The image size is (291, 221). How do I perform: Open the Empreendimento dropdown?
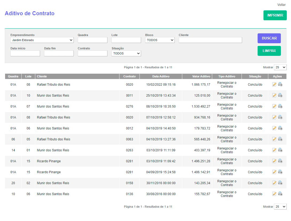tap(42, 40)
